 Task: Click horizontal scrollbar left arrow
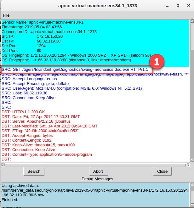click(3, 165)
